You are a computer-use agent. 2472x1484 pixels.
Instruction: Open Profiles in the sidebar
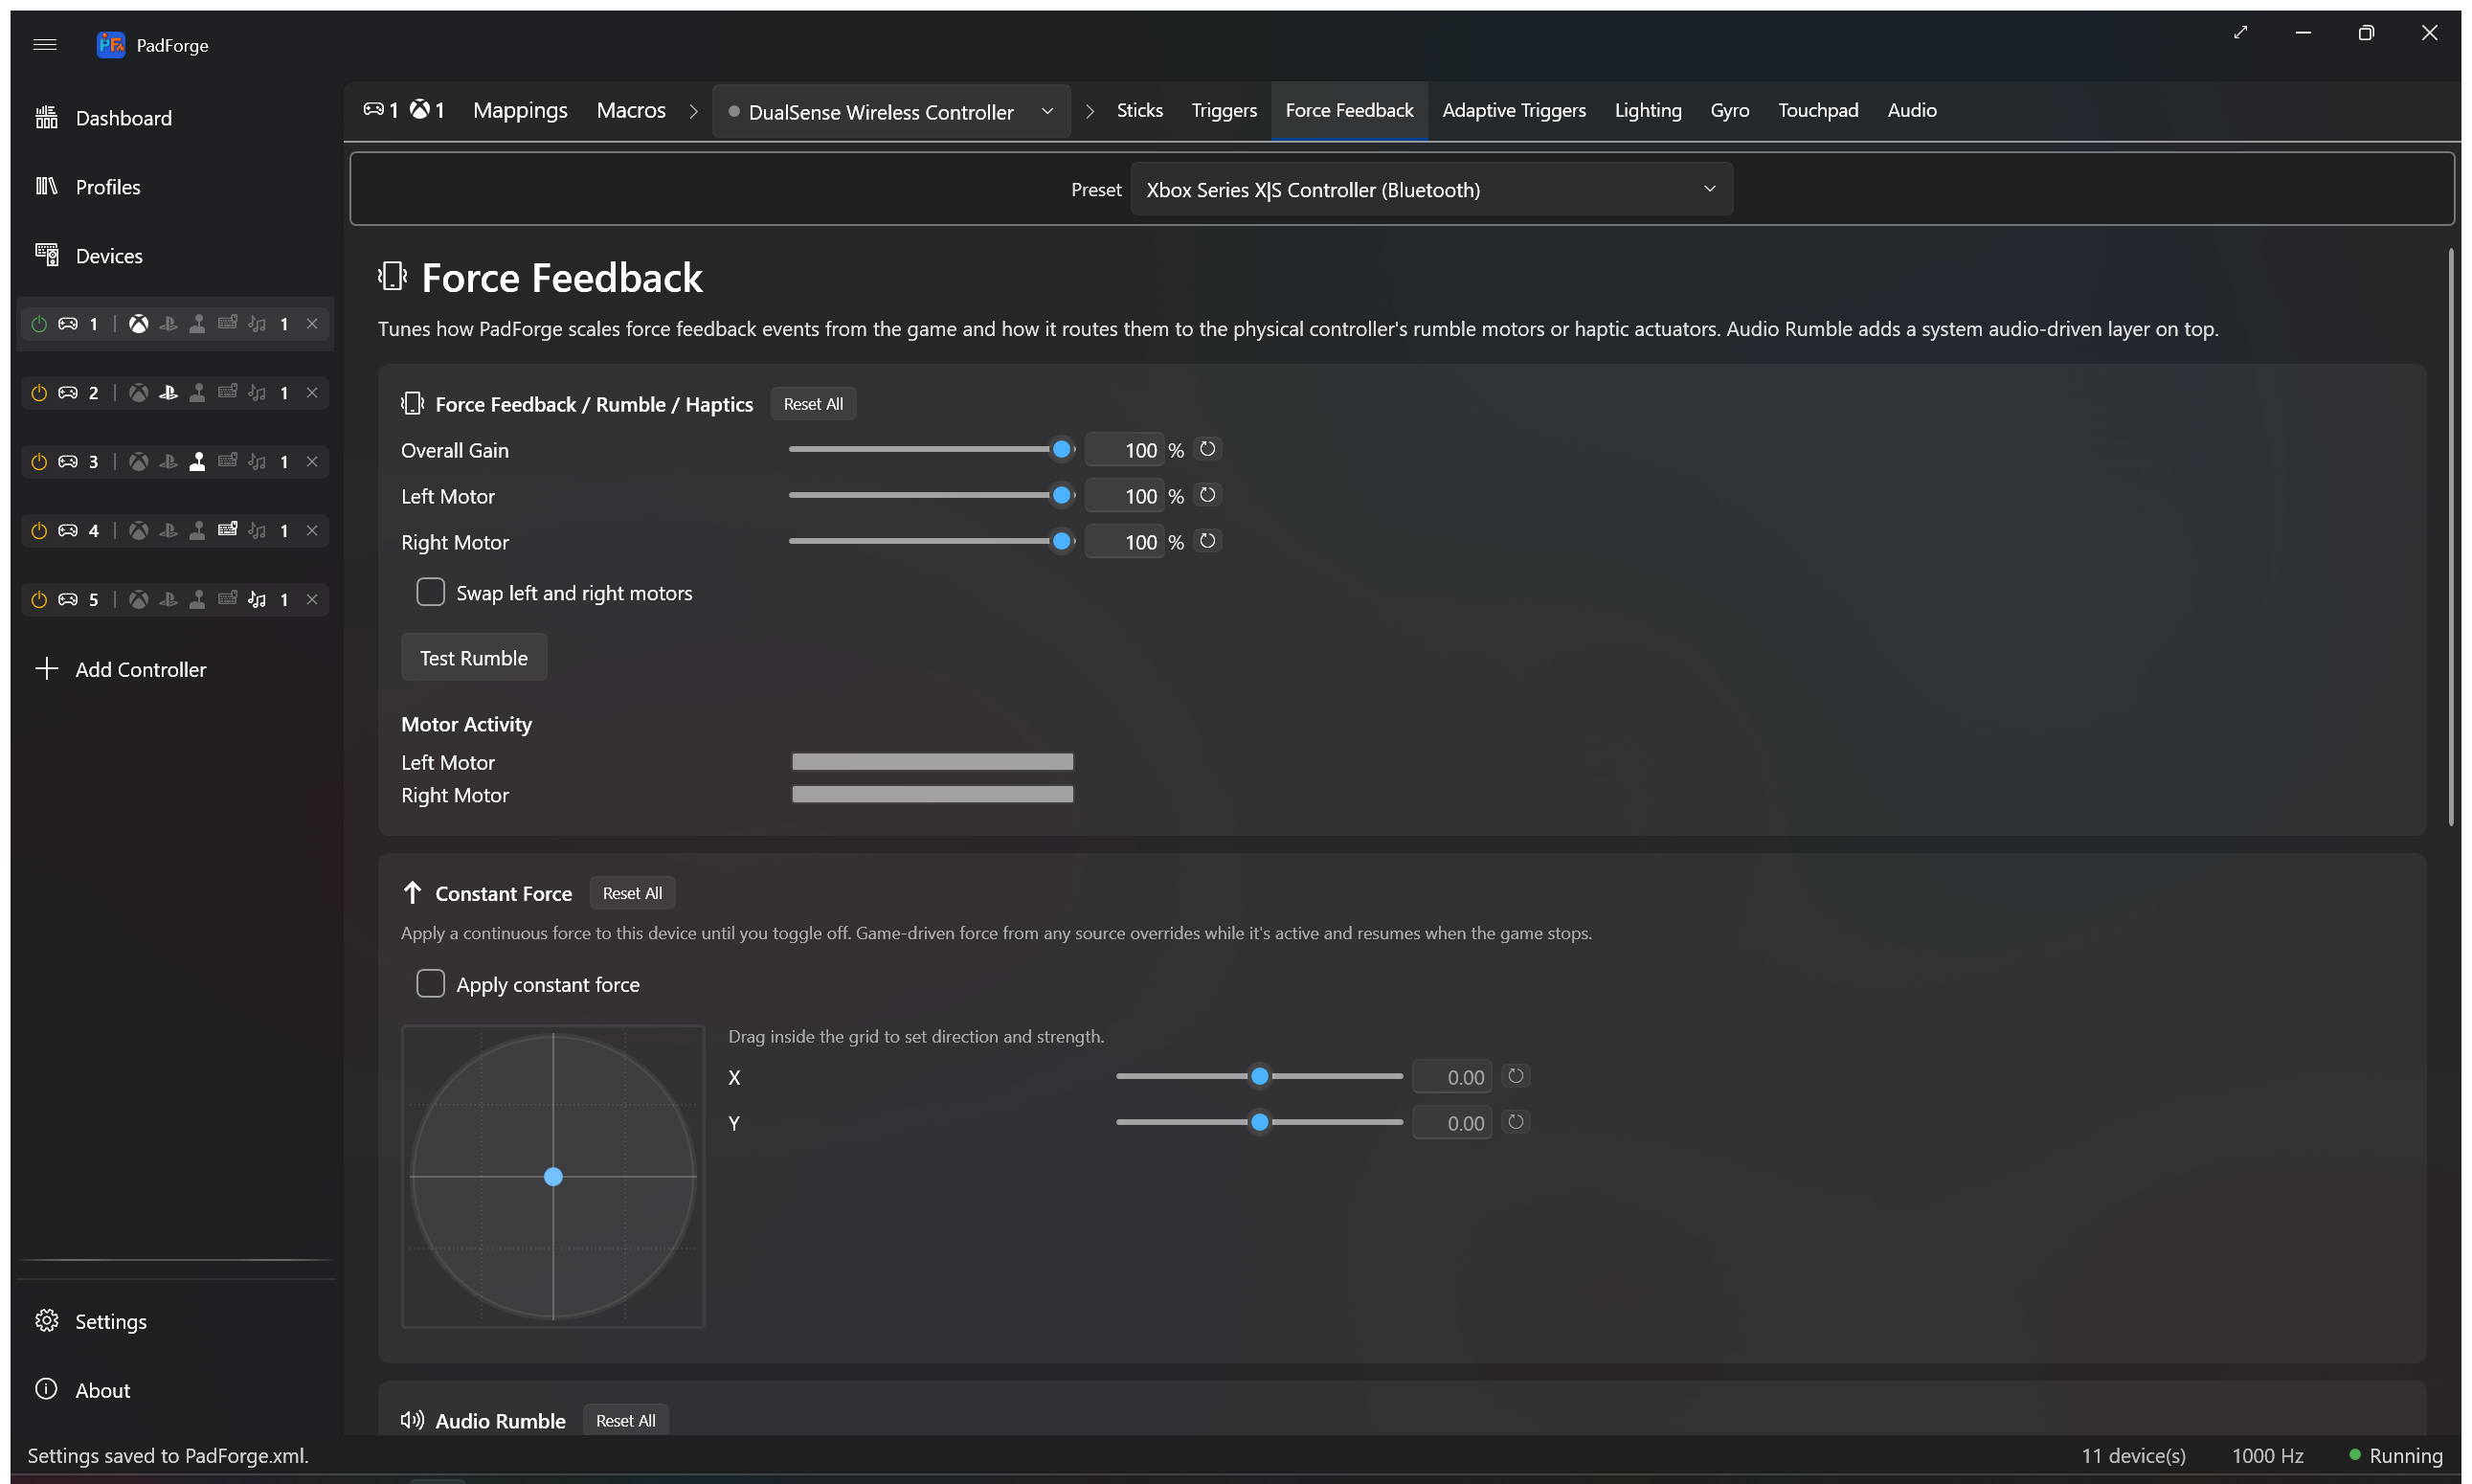point(175,187)
